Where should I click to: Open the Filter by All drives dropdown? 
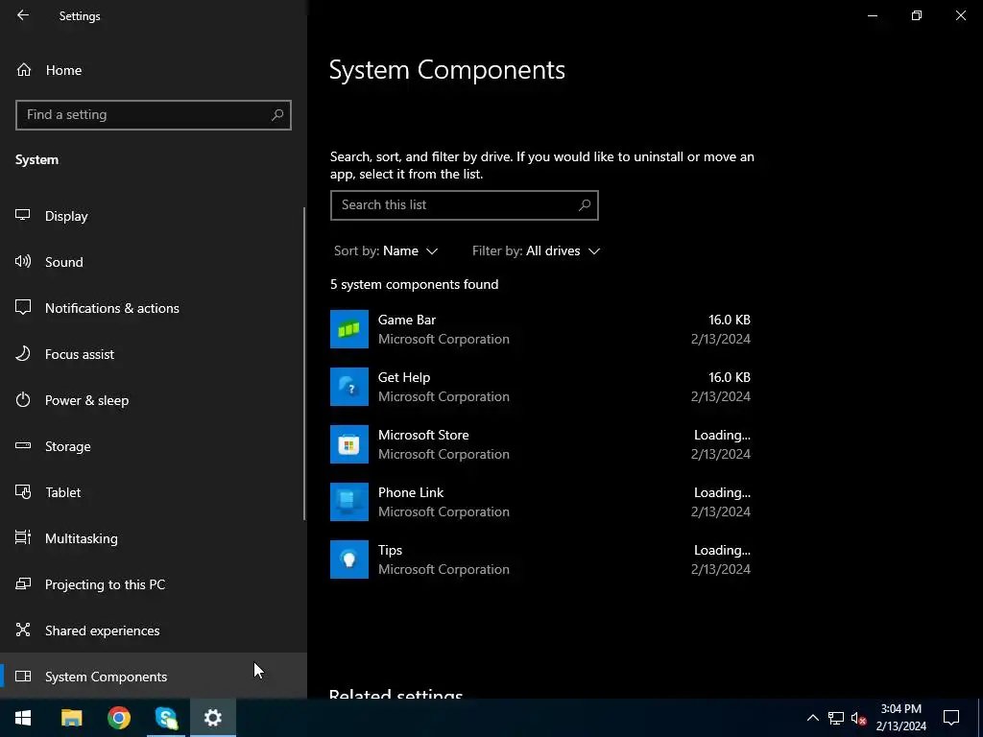point(536,250)
